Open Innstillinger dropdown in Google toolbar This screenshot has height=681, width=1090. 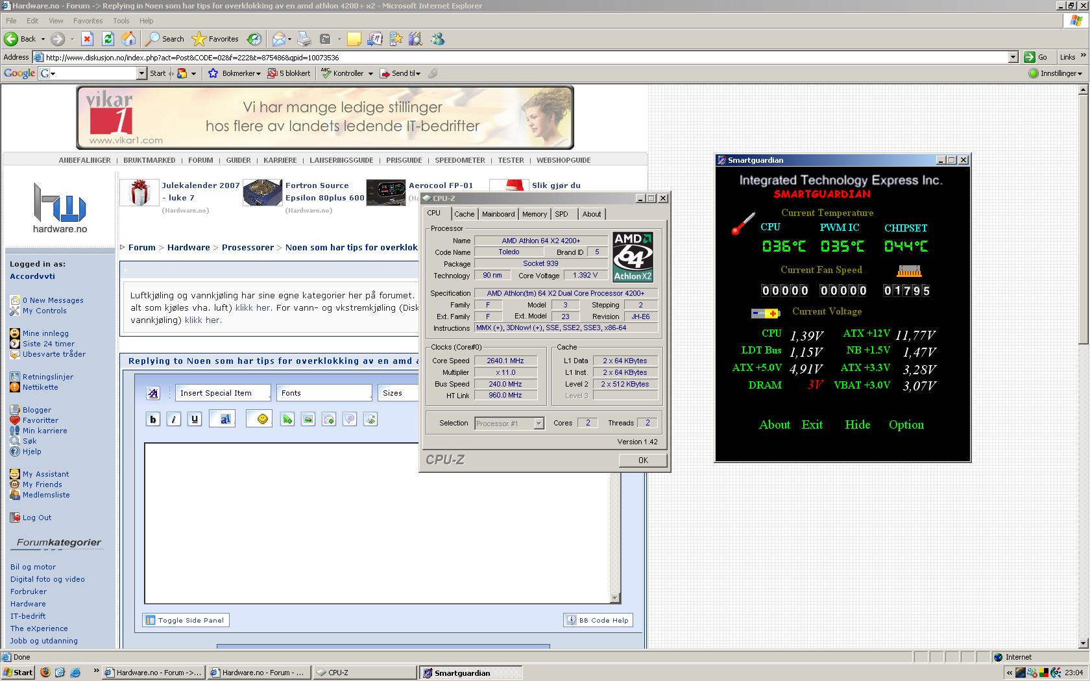click(x=1056, y=73)
